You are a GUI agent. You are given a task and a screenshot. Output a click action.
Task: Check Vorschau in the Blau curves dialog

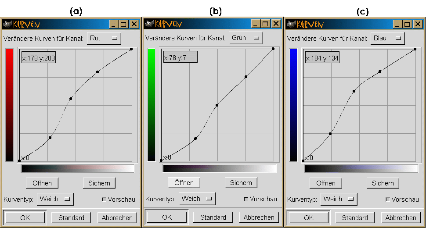coord(387,199)
